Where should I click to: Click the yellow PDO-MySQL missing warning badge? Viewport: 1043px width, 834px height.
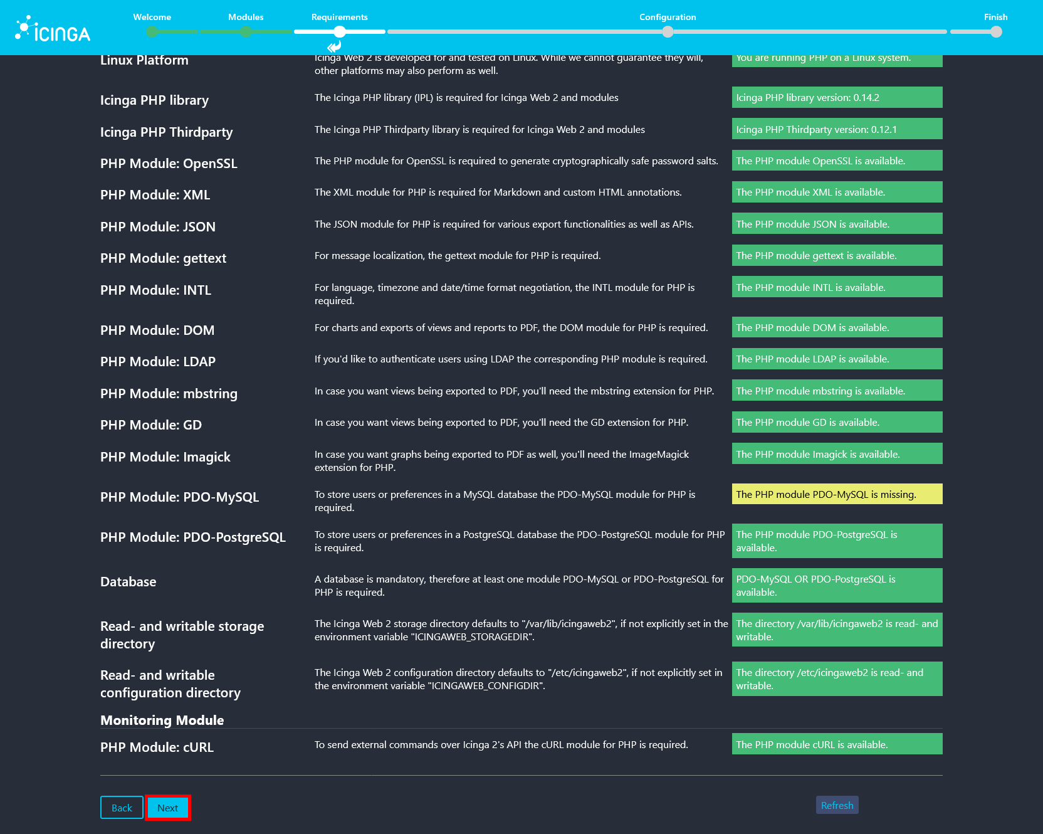[x=837, y=494]
